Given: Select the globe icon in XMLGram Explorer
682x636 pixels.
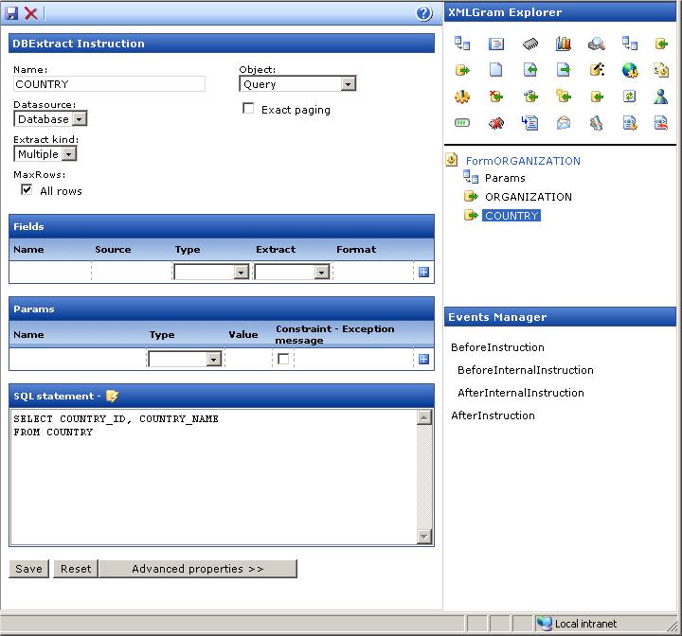Looking at the screenshot, I should 629,70.
